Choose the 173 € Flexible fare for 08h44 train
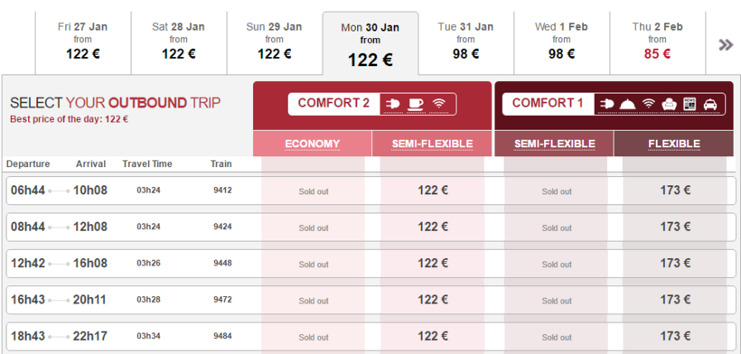The image size is (741, 354). 675,227
